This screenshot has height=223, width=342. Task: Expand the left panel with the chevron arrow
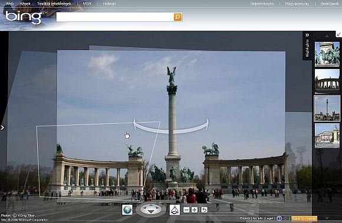pyautogui.click(x=2, y=127)
